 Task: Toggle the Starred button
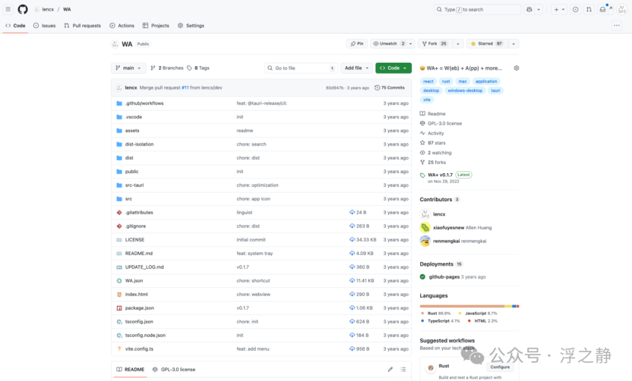486,43
